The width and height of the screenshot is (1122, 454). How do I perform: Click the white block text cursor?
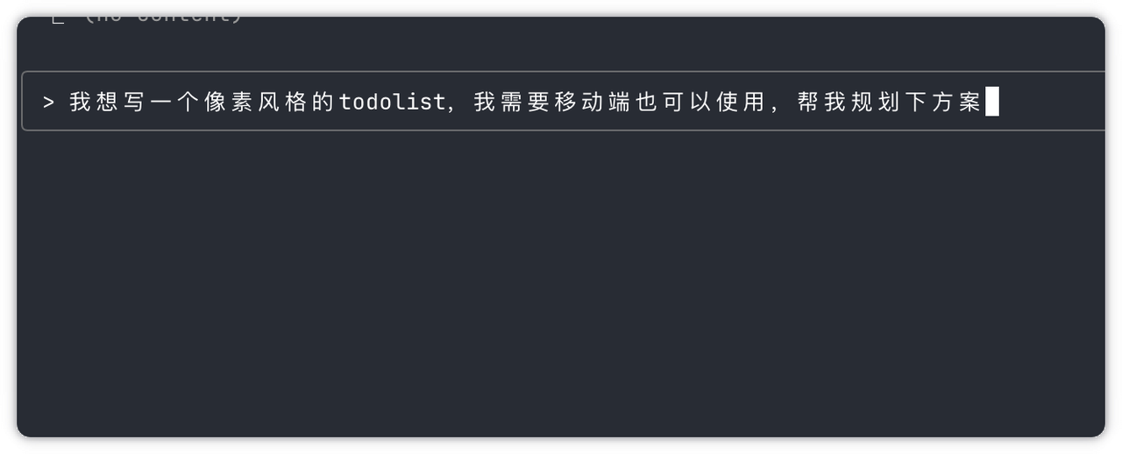coord(992,103)
